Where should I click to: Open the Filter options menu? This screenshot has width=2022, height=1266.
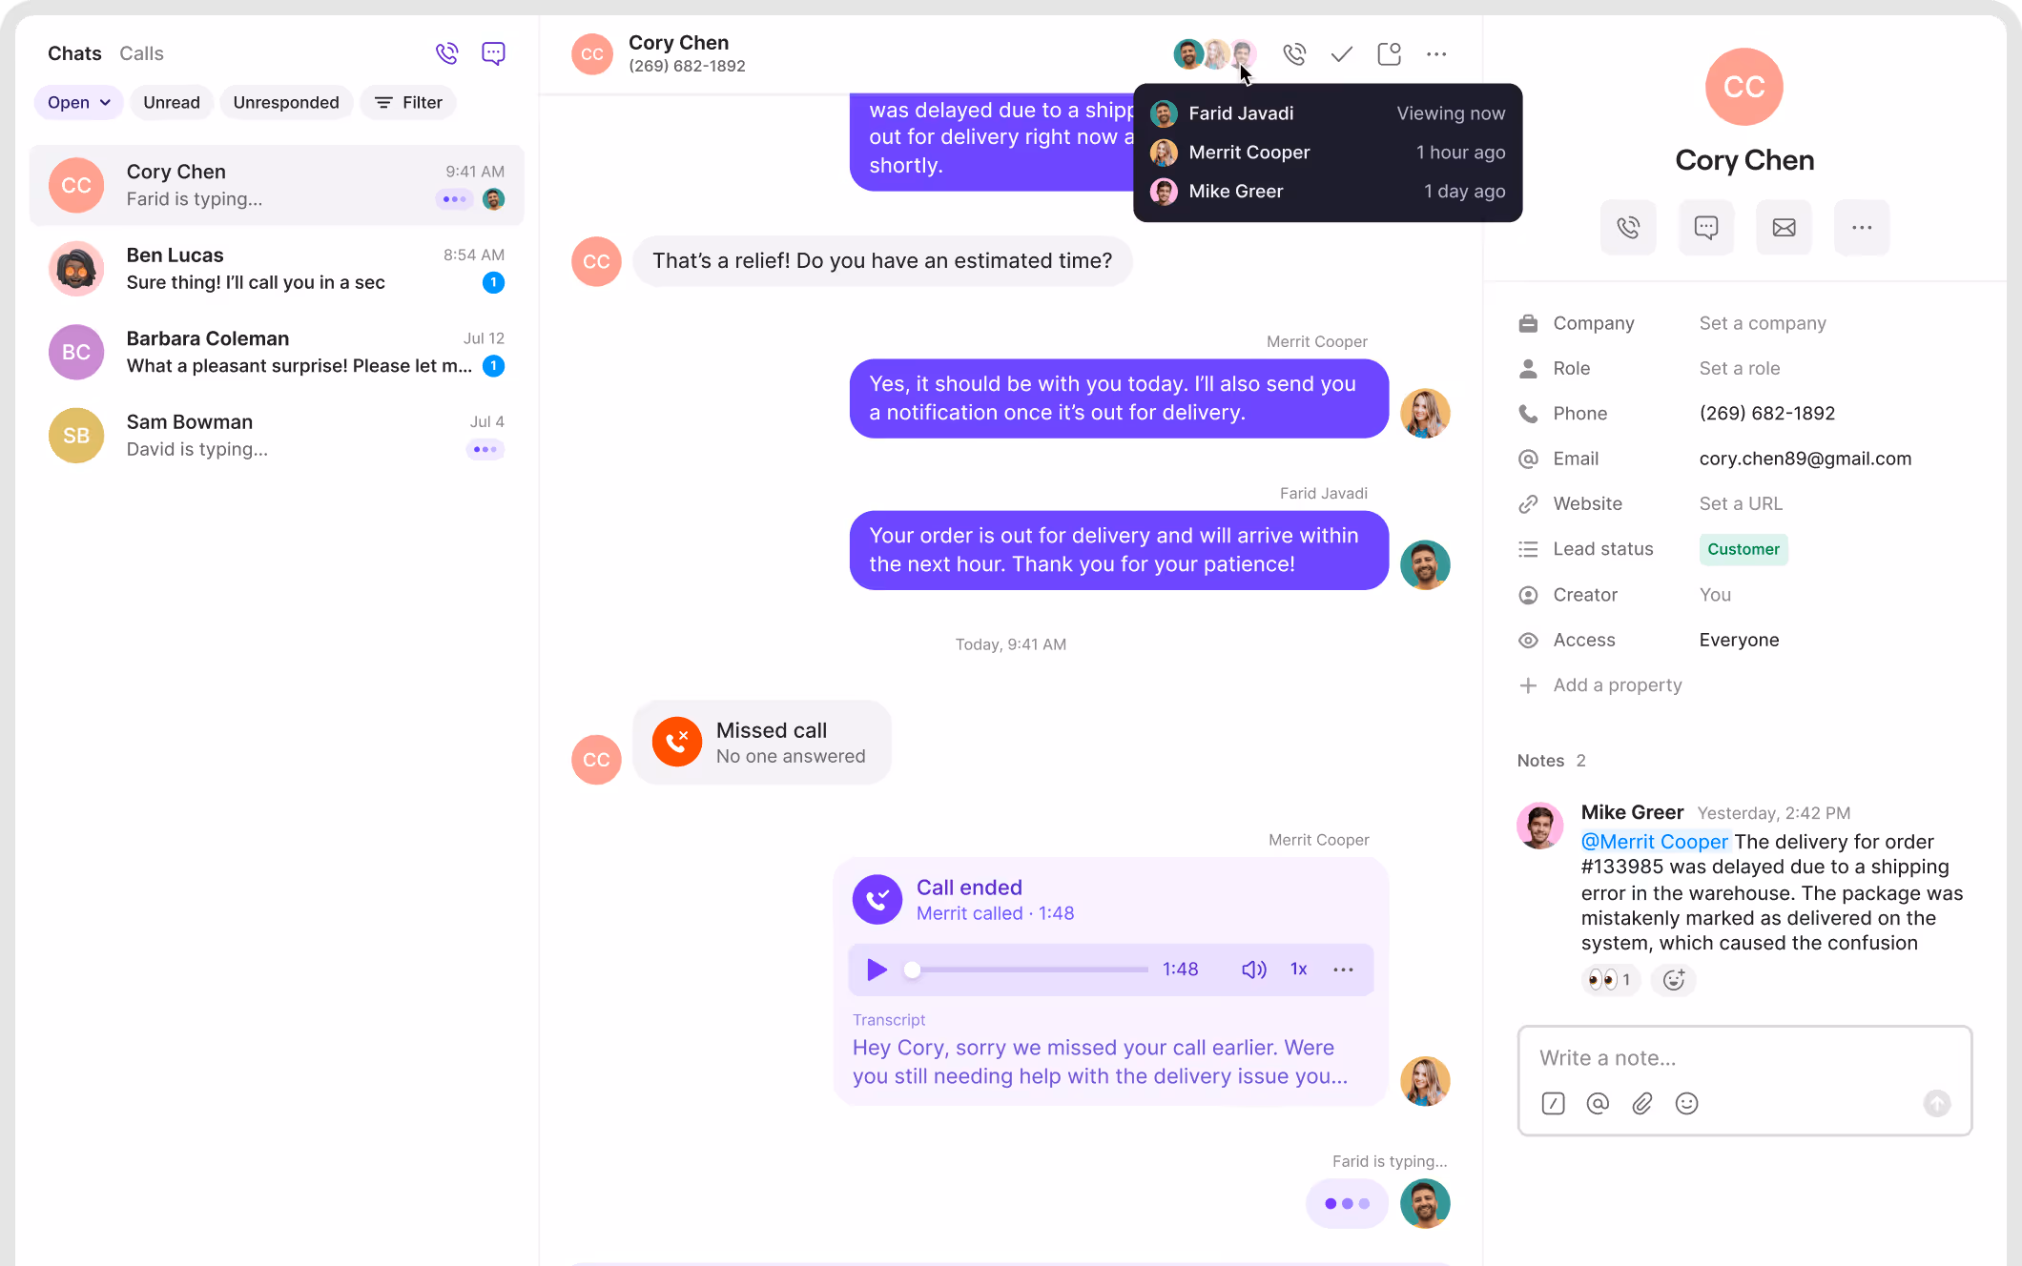click(408, 102)
